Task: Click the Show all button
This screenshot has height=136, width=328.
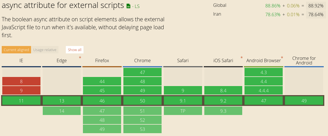Action: (75, 50)
